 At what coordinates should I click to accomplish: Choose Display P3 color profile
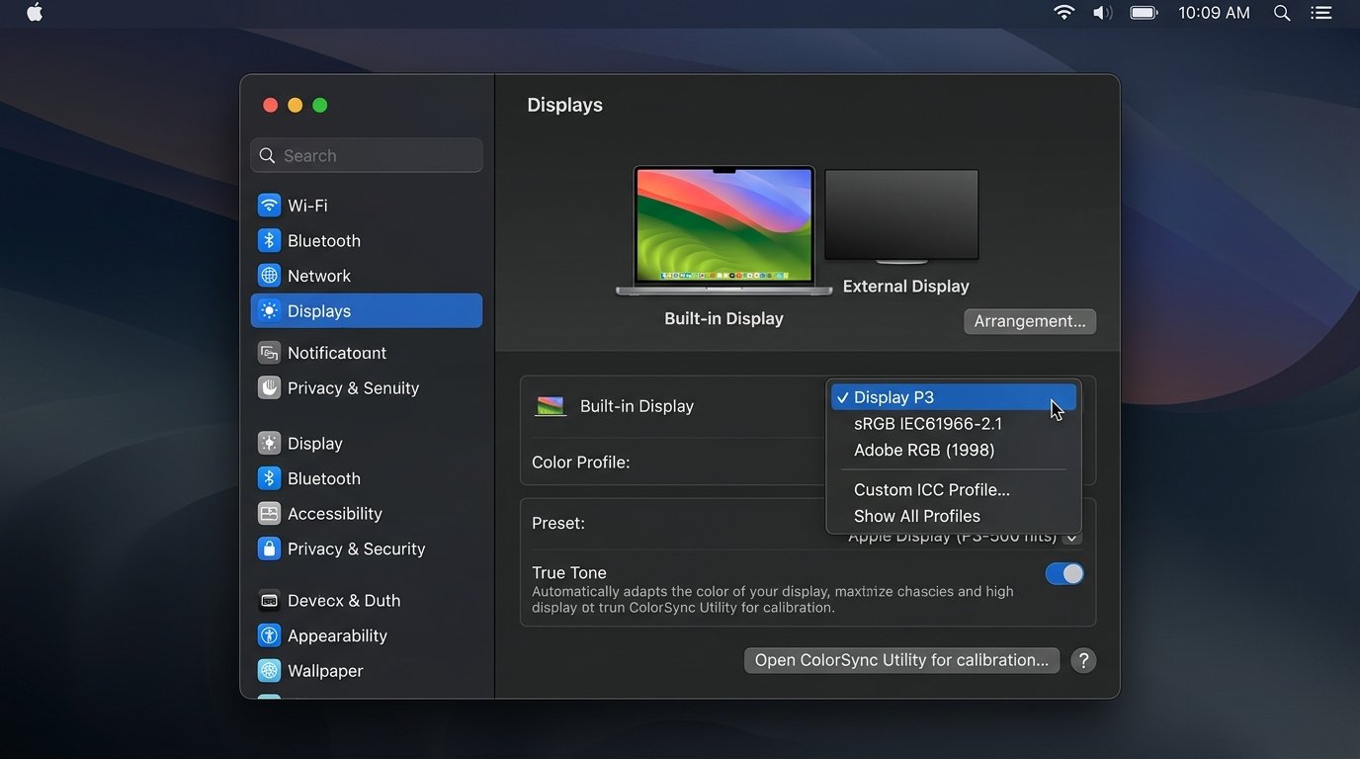point(954,397)
